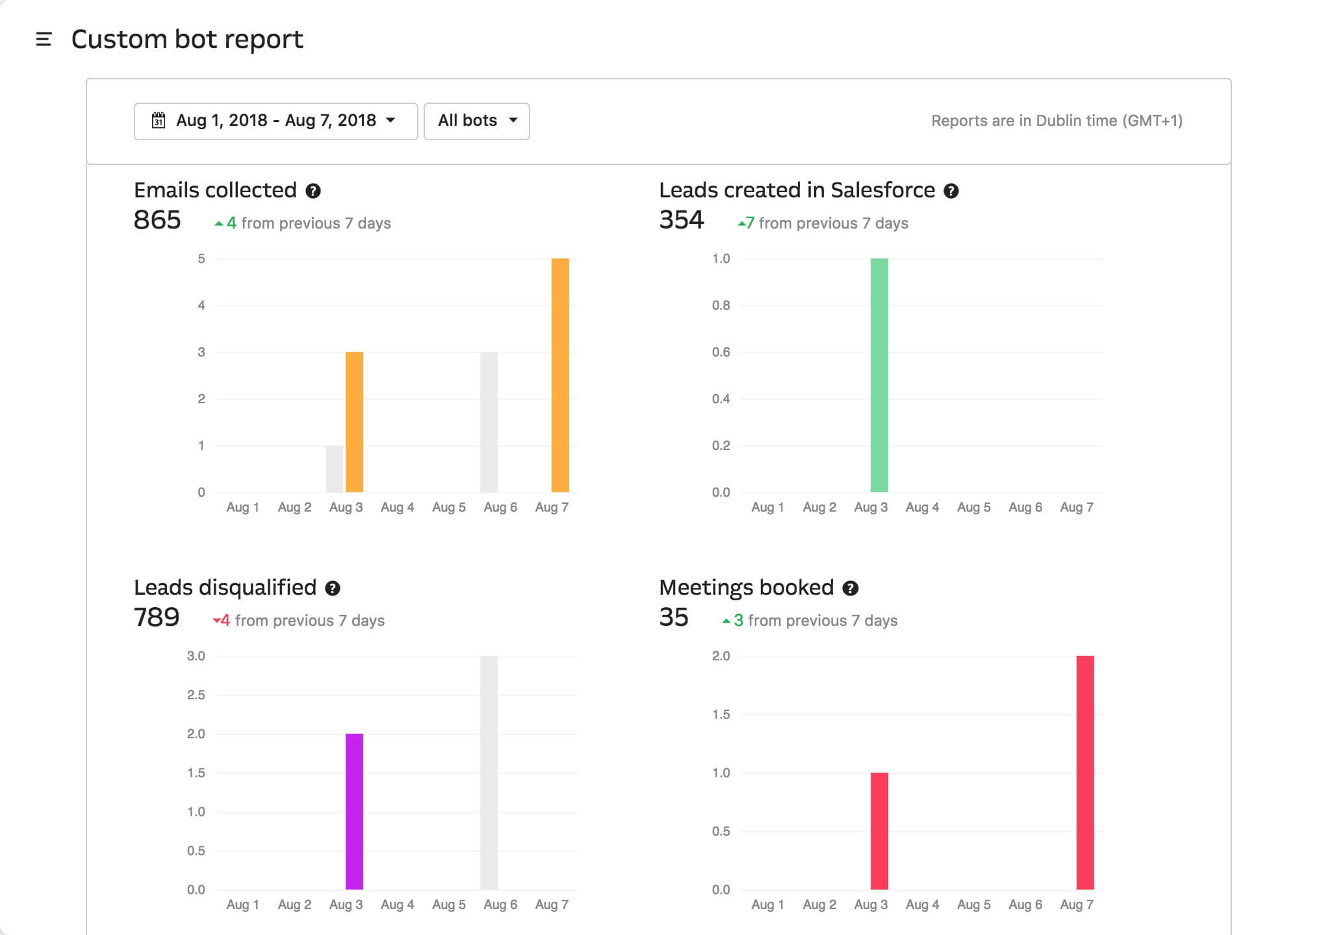Viewport: 1319px width, 935px height.
Task: Click red Aug 7 bar in Meetings booked
Action: pyautogui.click(x=1085, y=773)
